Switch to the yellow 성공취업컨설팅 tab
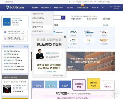This screenshot has height=99, width=123. pyautogui.click(x=94, y=83)
